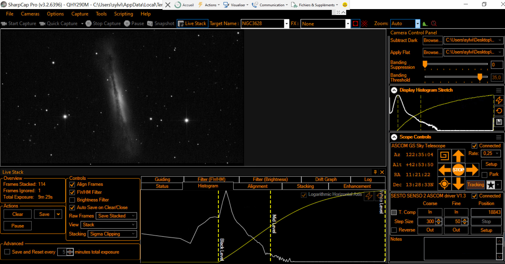Start spiral search in Scope Controls
505x264 pixels.
444,156
